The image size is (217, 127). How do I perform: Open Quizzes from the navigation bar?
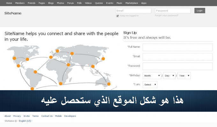[x=99, y=3]
